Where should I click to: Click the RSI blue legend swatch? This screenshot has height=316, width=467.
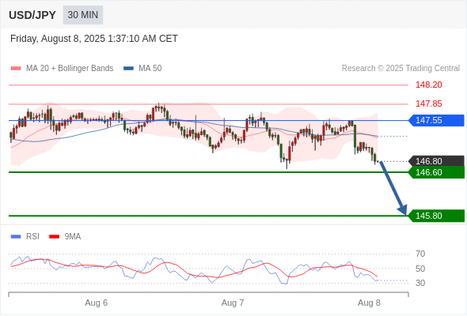(x=16, y=237)
